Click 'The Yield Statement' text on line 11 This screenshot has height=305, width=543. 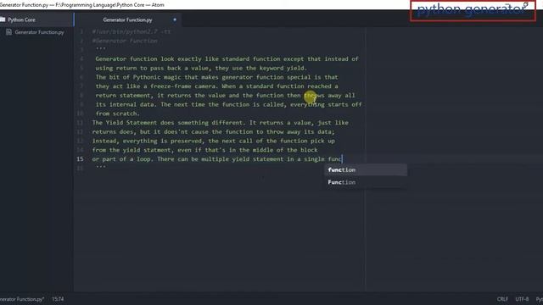[x=125, y=123]
